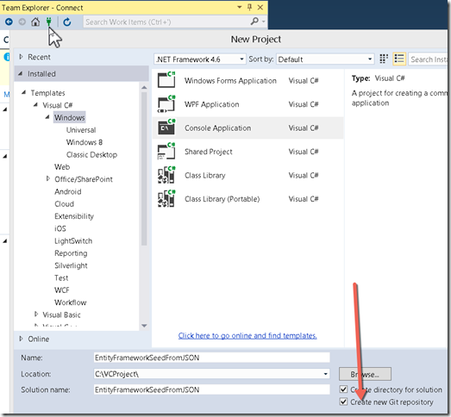Select the Workflow category
The height and width of the screenshot is (417, 451).
click(71, 302)
